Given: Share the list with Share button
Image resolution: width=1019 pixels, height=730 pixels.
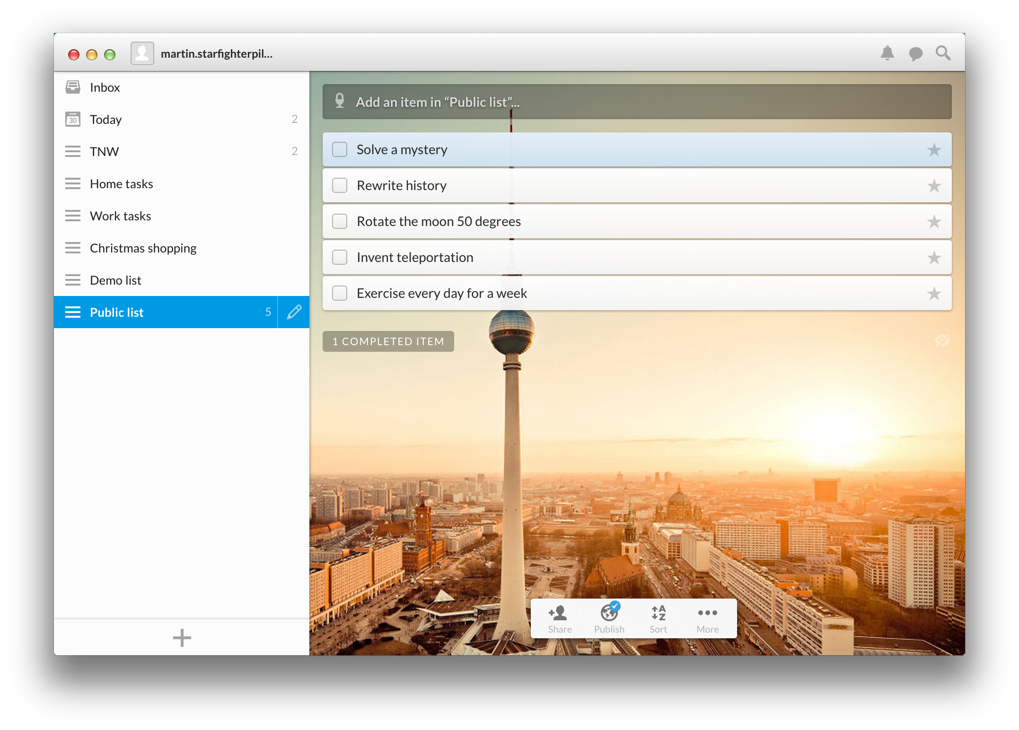Looking at the screenshot, I should coord(560,619).
